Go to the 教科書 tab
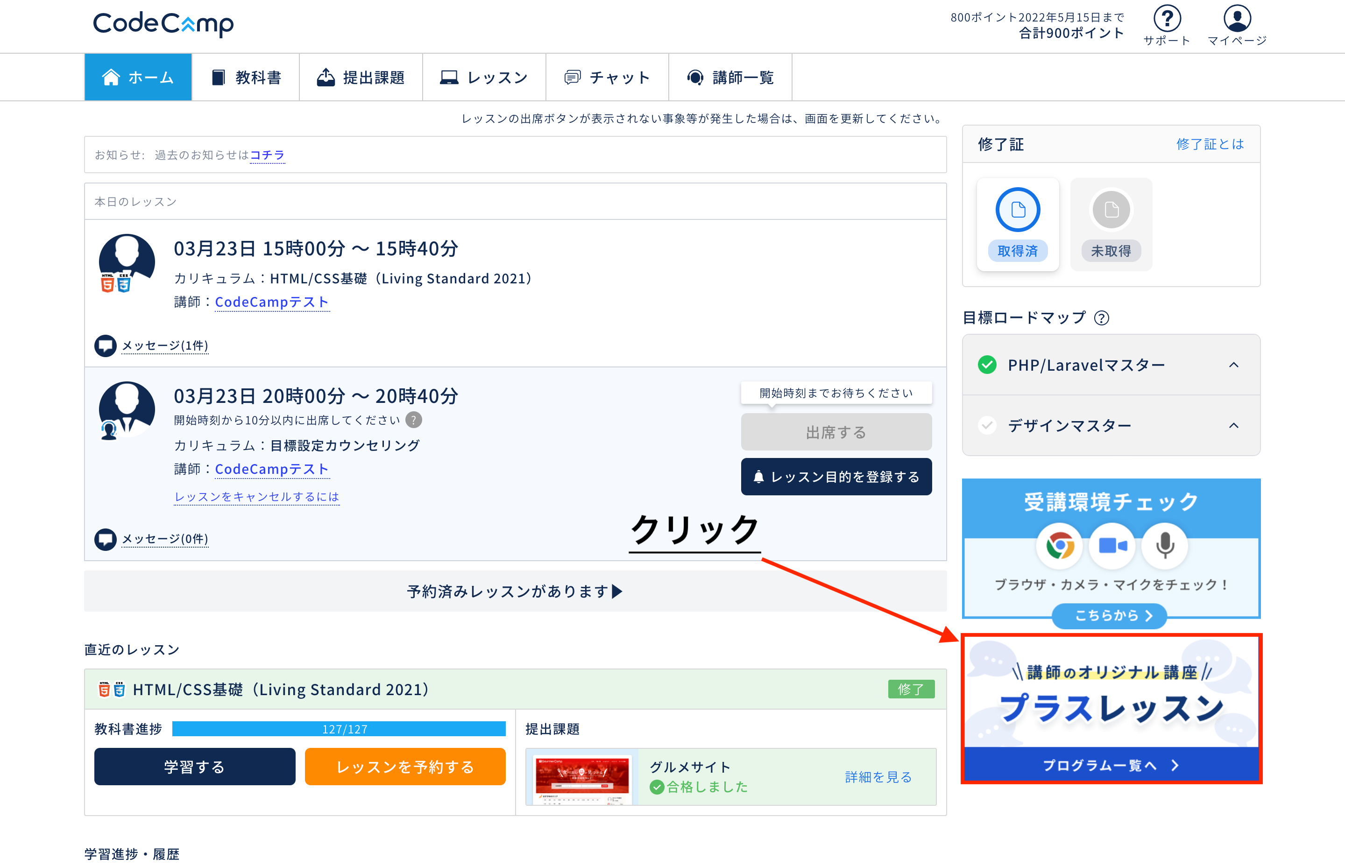The height and width of the screenshot is (866, 1345). 246,77
